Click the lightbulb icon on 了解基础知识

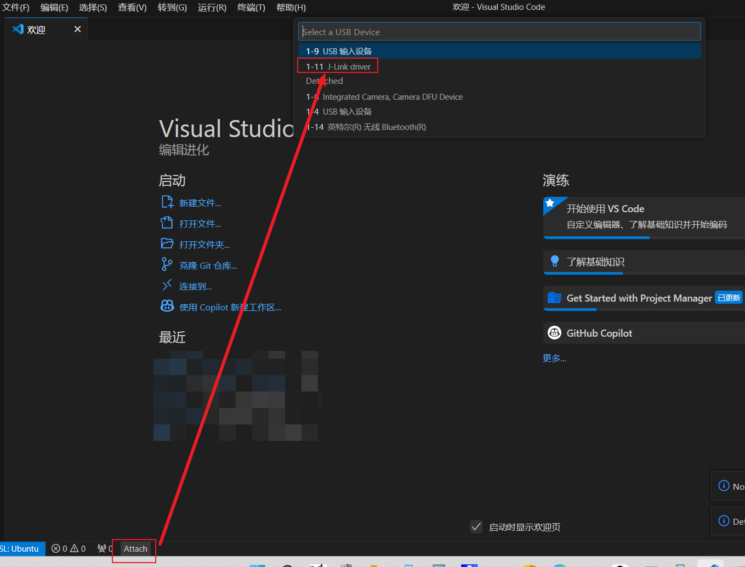[554, 261]
